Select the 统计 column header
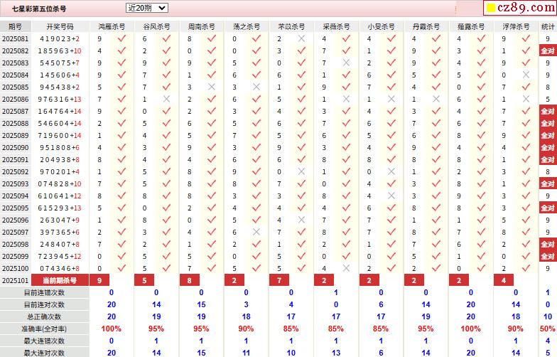The width and height of the screenshot is (557, 357). pos(548,27)
